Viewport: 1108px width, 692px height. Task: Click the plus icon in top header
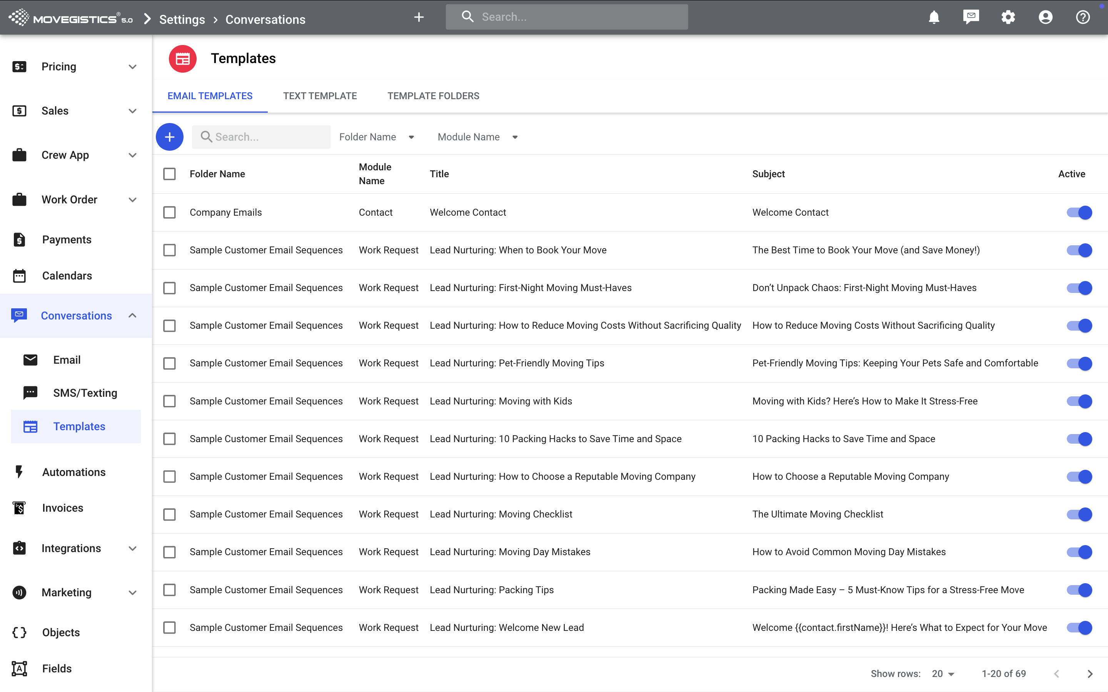click(419, 17)
